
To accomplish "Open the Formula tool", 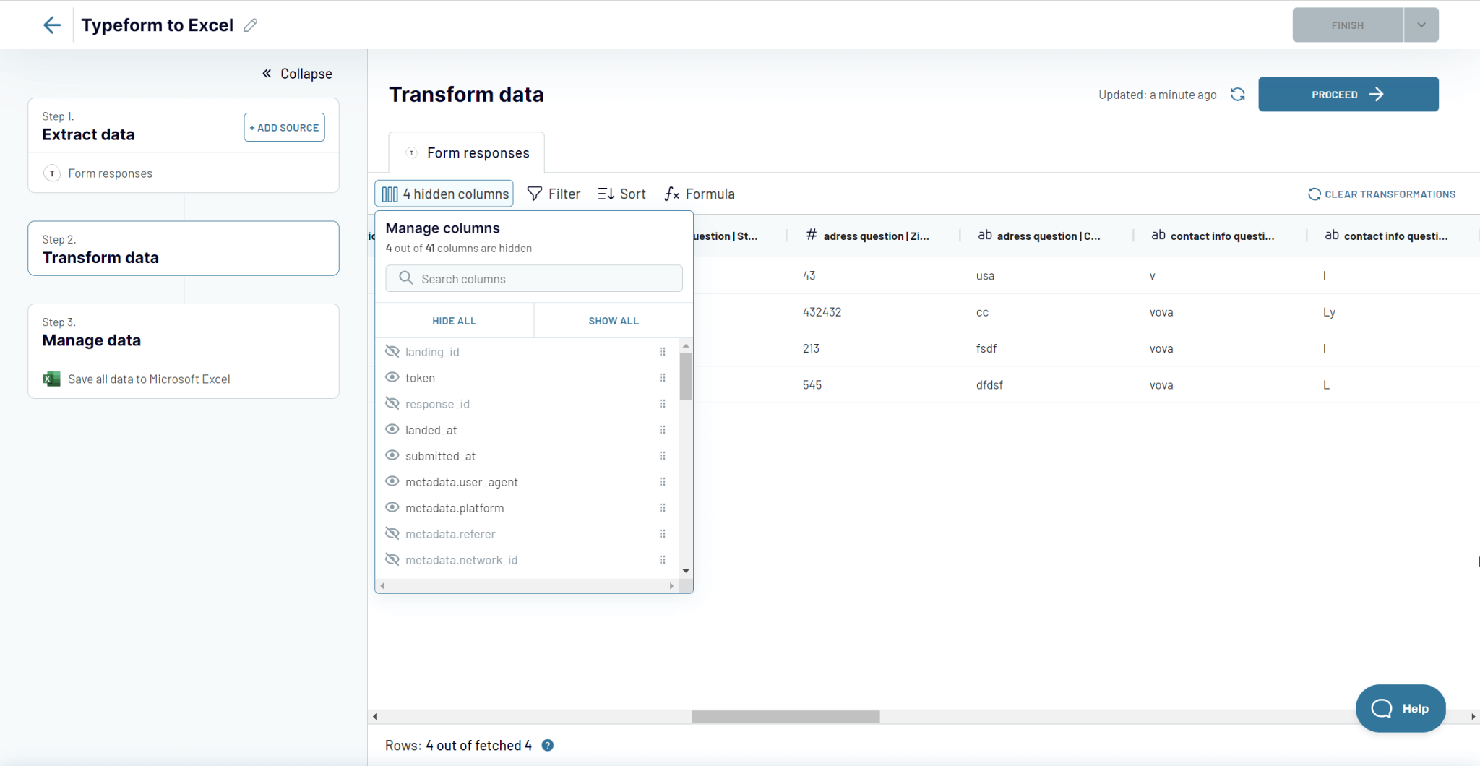I will coord(698,194).
